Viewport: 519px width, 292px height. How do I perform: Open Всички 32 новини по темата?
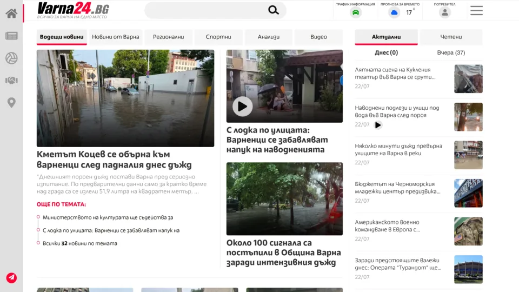(80, 243)
